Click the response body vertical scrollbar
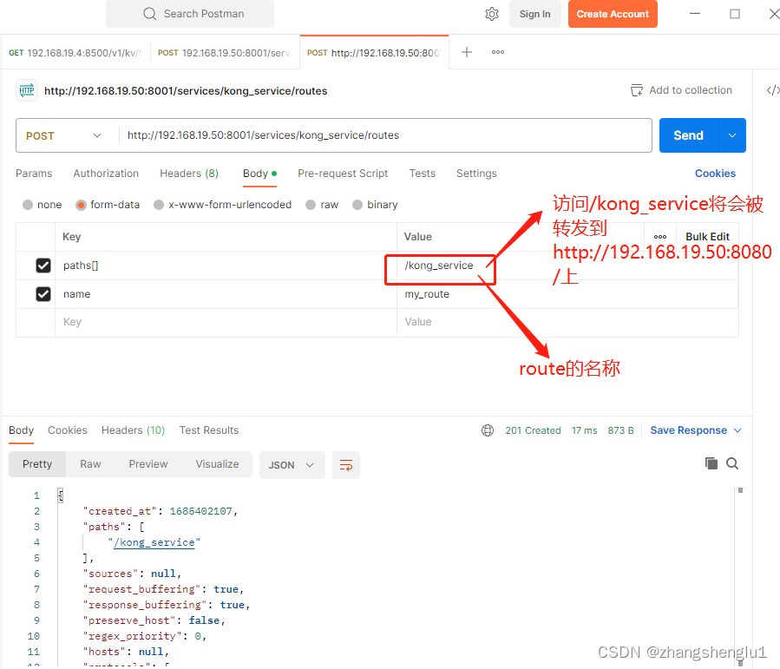Image resolution: width=780 pixels, height=669 pixels. tap(740, 577)
